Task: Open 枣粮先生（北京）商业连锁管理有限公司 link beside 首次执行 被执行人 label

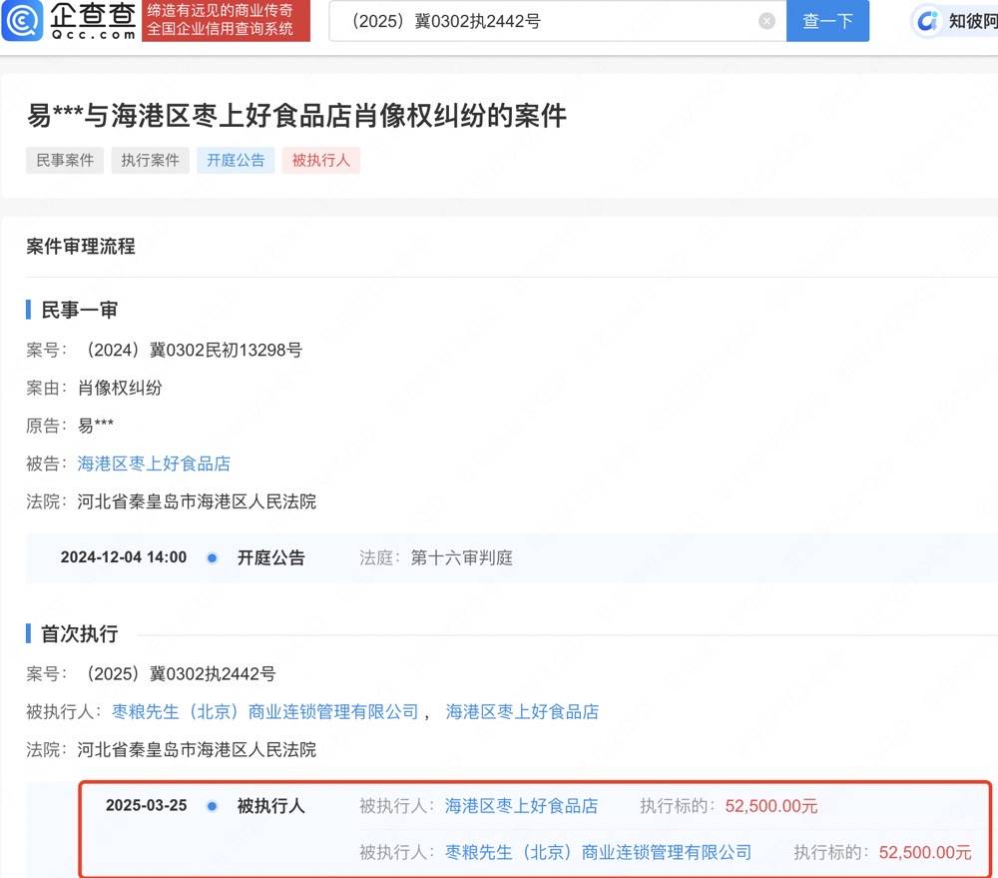Action: [x=265, y=712]
